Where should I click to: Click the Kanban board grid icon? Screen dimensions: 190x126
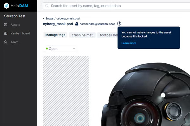(x=6, y=33)
